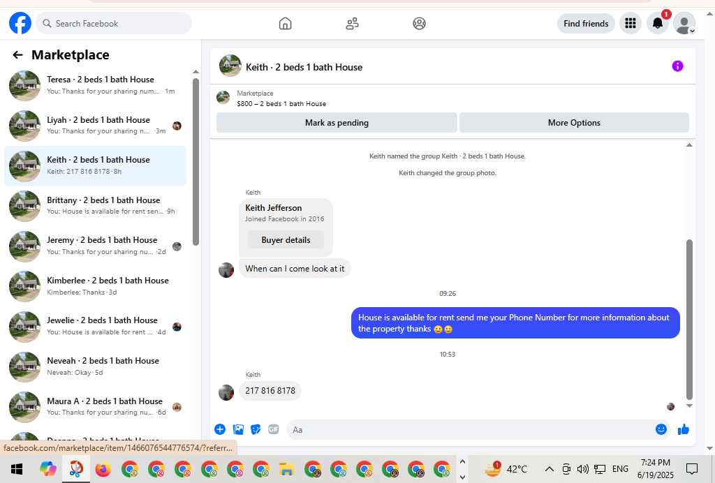715x483 pixels.
Task: Open Teresa's 2 beds 1 bath conversation
Action: [95, 86]
